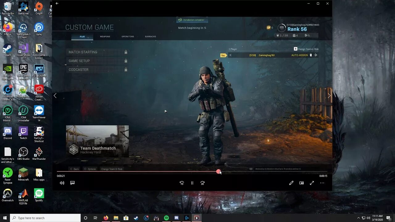
Task: Click the MATCH STARTING option
Action: tap(97, 52)
